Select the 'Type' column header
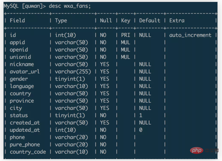The height and width of the screenshot is (161, 222). (x=61, y=21)
